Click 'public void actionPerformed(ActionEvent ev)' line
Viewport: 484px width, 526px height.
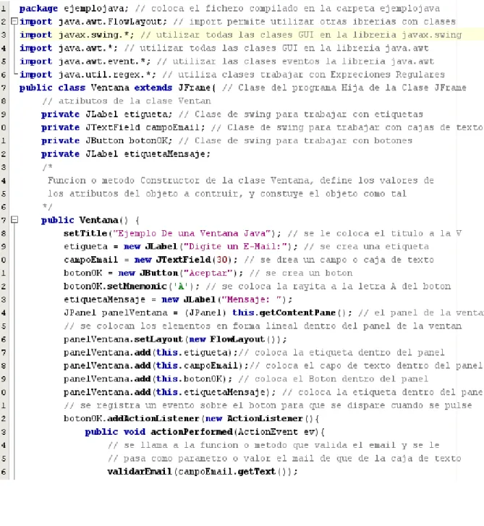pos(205,432)
